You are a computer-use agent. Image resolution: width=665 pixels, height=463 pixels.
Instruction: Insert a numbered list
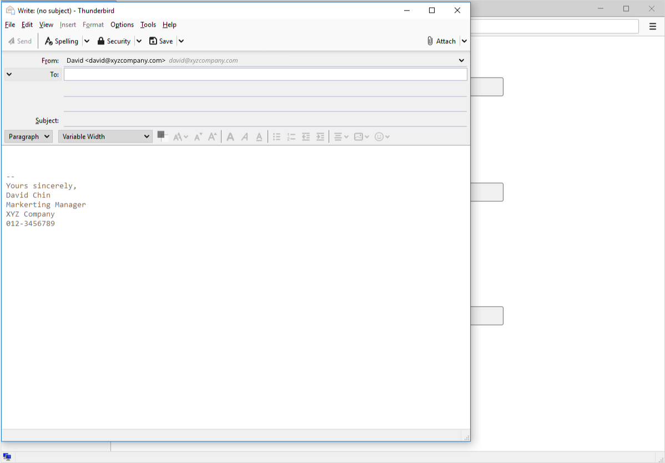[291, 137]
